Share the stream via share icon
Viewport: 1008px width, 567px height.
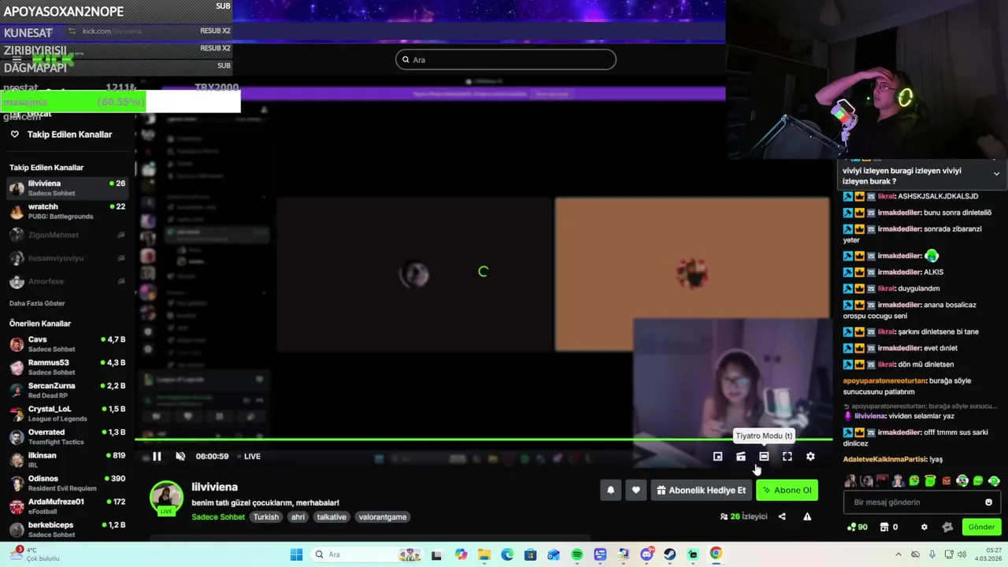[782, 517]
